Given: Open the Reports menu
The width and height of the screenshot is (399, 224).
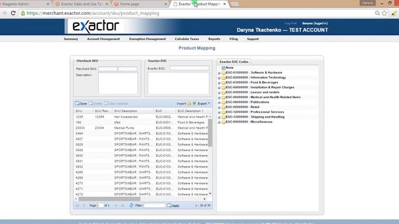Looking at the screenshot, I should click(x=214, y=39).
